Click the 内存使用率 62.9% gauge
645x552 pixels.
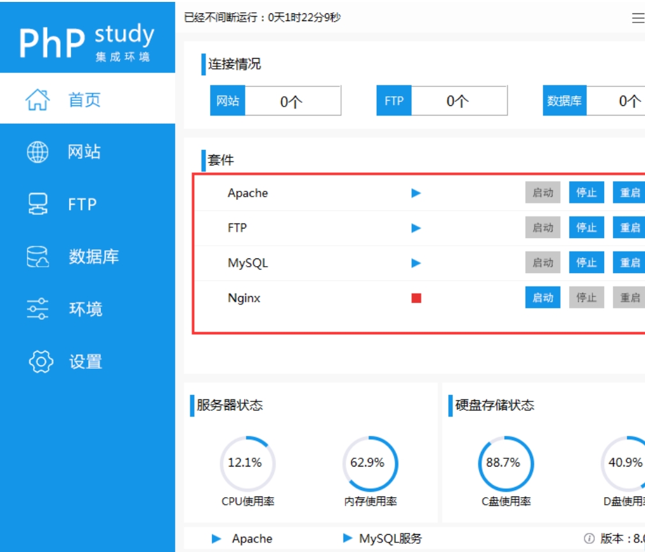pos(370,463)
